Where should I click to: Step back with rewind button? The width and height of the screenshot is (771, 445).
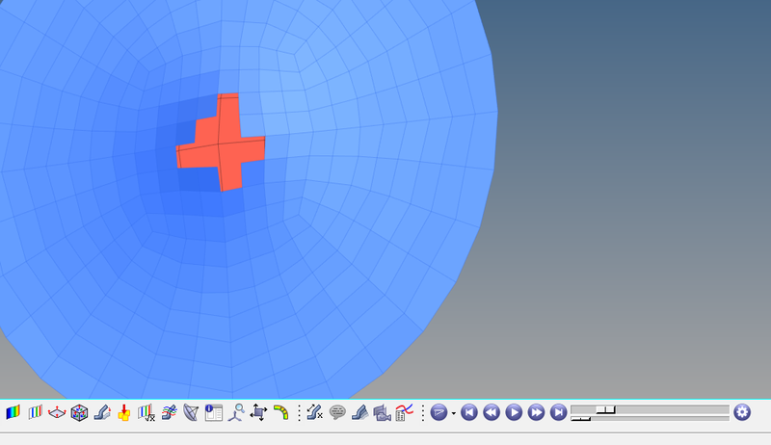492,412
